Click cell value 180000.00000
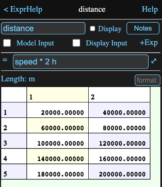Viewport: 162px width, 187px height. click(x=58, y=172)
